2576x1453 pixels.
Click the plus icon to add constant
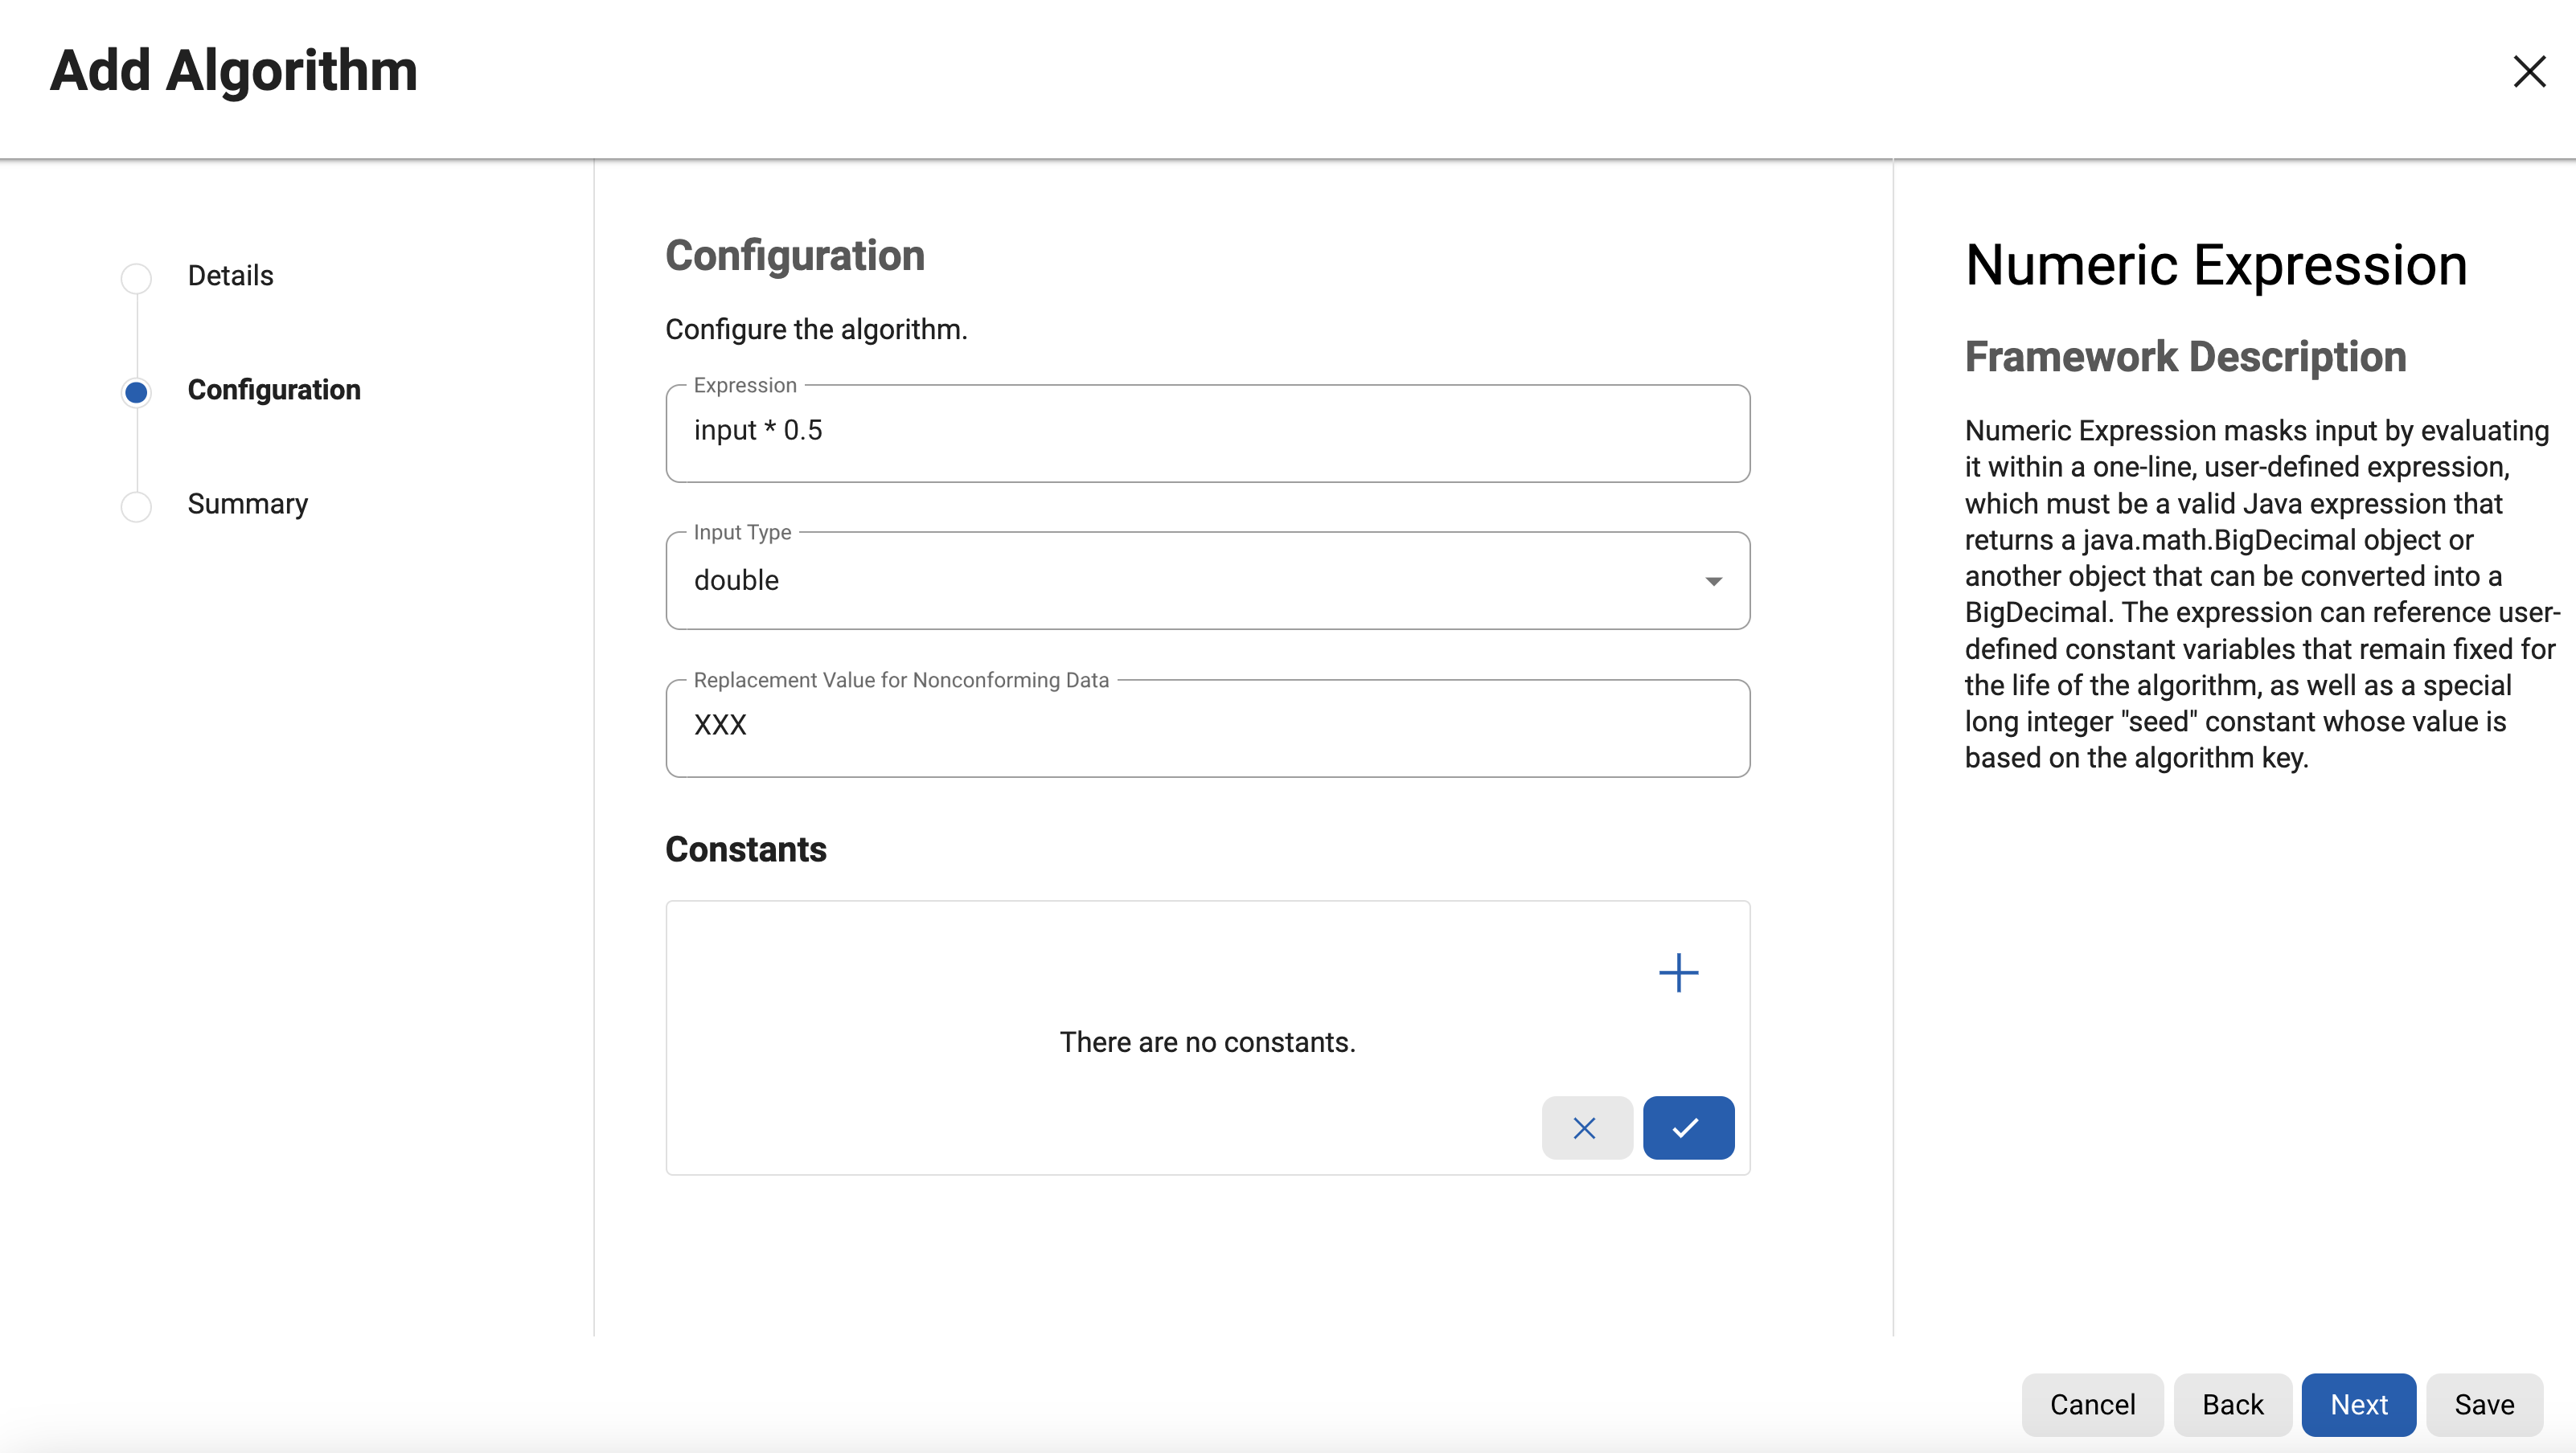(x=1678, y=972)
